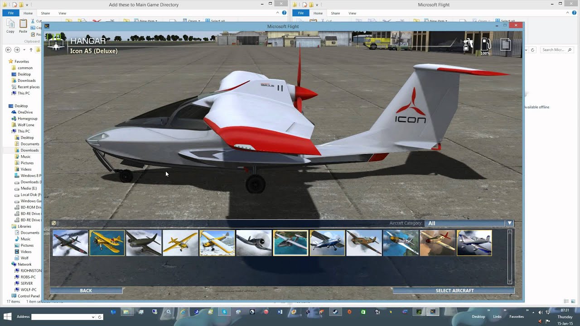Open the paint/livery spray gun icon in hangar
Viewport: 580px width, 326px height.
pos(468,44)
